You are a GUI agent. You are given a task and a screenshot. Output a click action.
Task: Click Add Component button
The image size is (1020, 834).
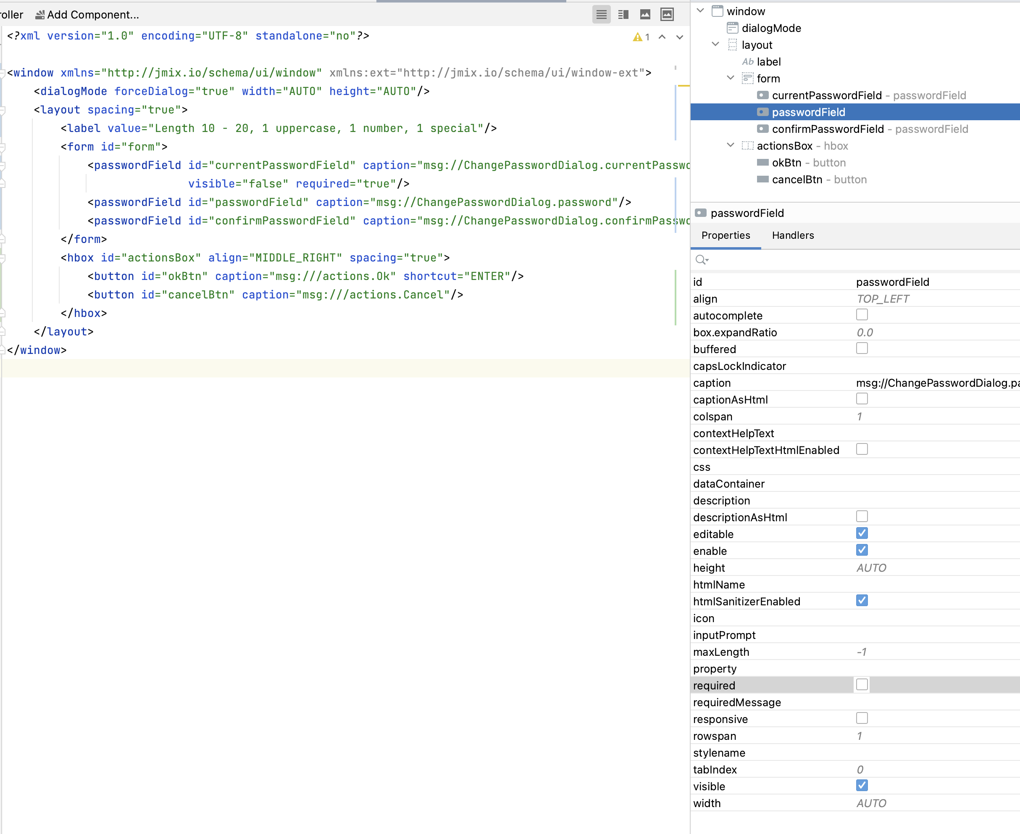(87, 15)
